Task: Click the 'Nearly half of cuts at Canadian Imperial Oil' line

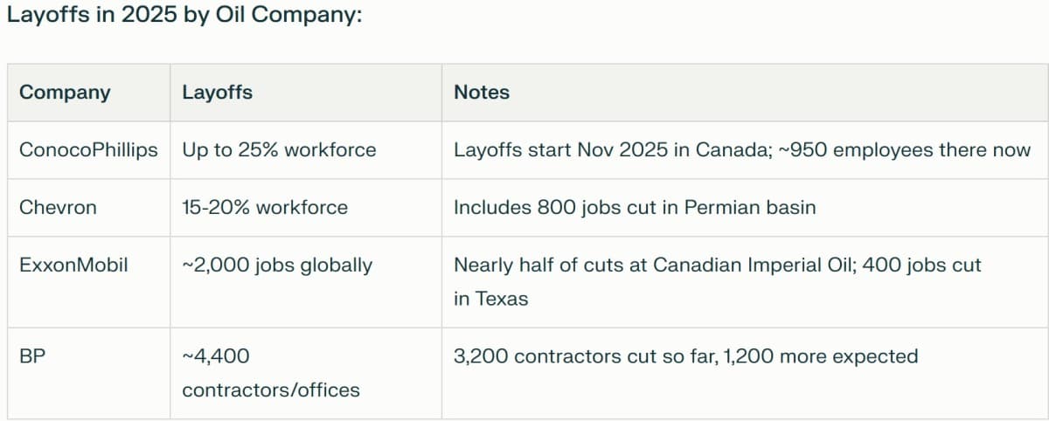Action: click(652, 265)
